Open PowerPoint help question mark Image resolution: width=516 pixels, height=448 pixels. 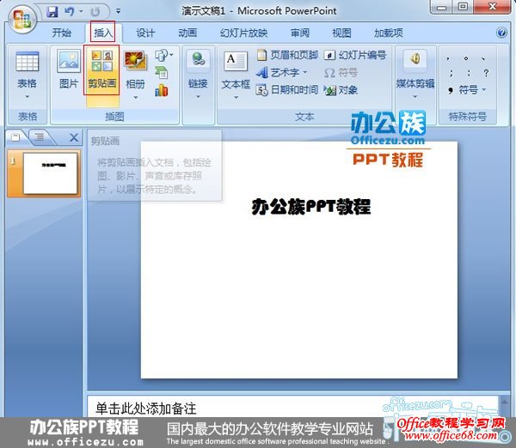(x=501, y=33)
